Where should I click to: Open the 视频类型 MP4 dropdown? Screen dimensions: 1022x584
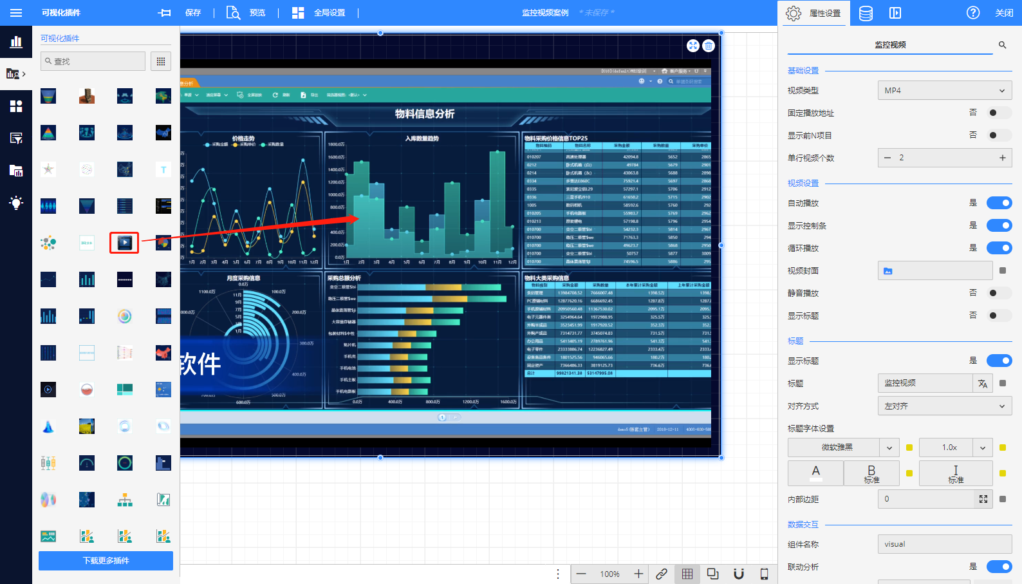(944, 91)
